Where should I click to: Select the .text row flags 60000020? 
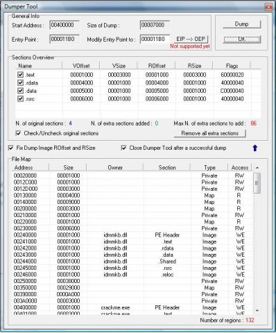pos(232,75)
